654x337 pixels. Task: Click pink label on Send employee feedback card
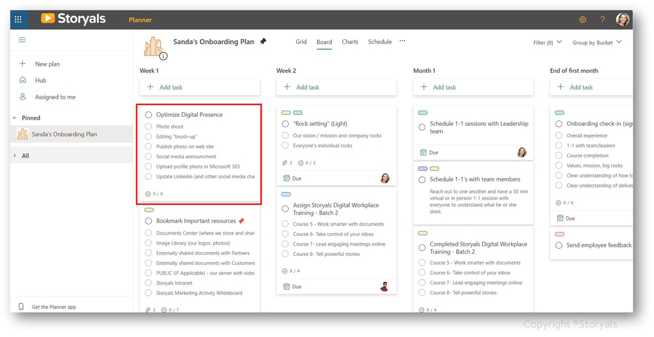[x=560, y=235]
